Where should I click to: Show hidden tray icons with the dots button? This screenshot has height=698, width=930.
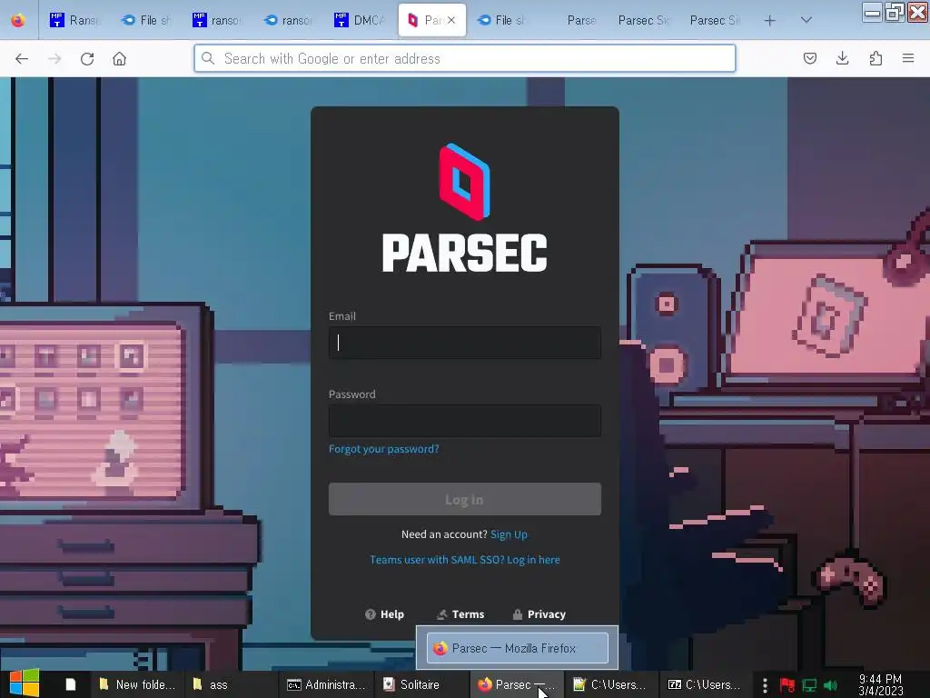(765, 685)
